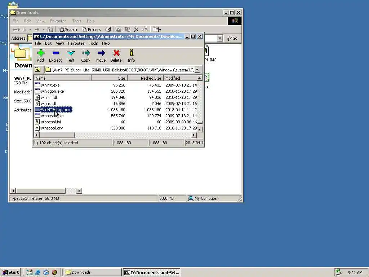
Task: Toggle Folders pane in Downloads window
Action: [91, 30]
